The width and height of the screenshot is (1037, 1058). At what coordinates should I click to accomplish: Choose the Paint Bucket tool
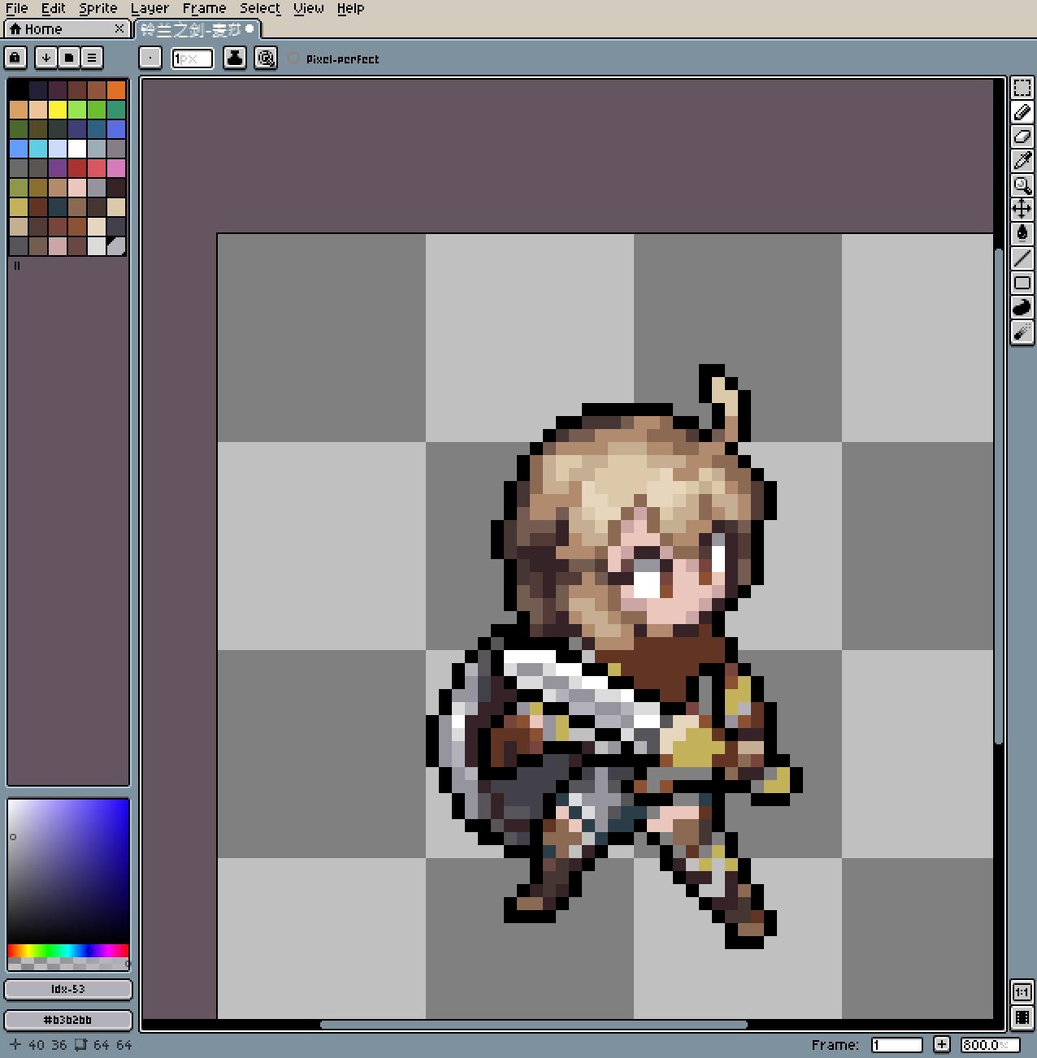click(1022, 234)
